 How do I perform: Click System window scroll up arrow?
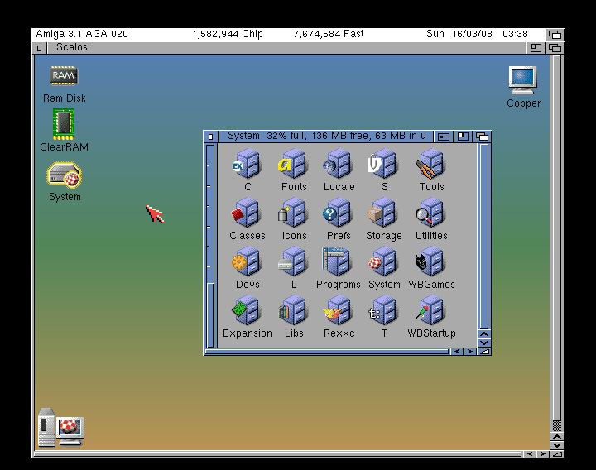pyautogui.click(x=484, y=334)
